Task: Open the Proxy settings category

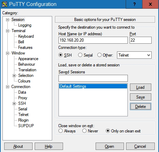Action: 23,98
